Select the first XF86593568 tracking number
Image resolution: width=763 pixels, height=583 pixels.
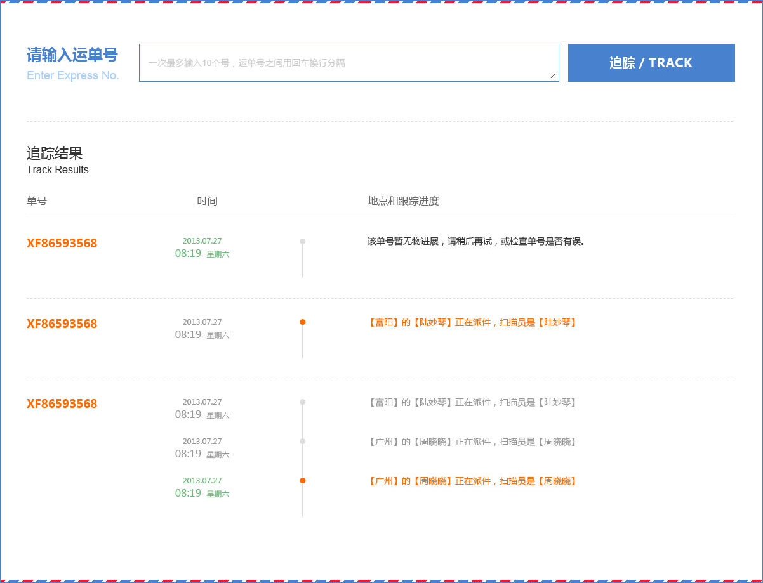62,243
